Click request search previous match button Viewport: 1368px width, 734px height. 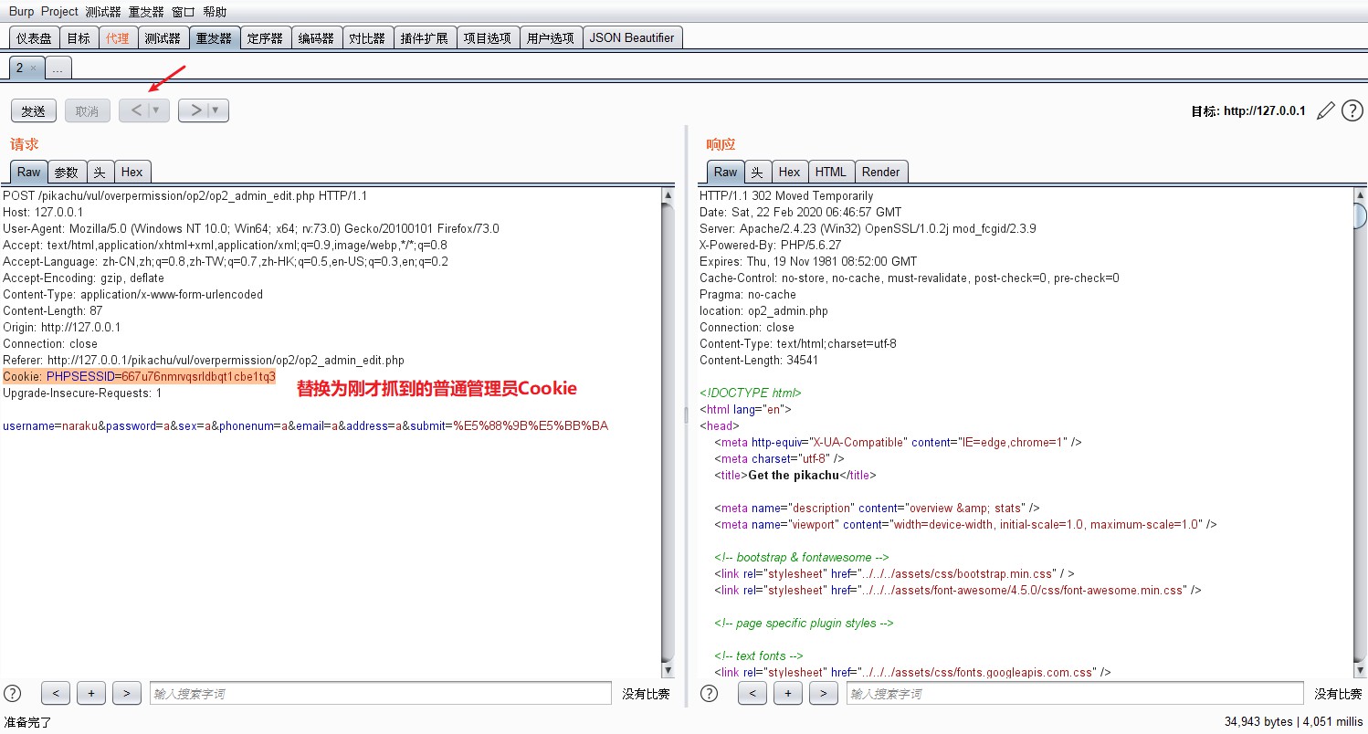click(56, 693)
